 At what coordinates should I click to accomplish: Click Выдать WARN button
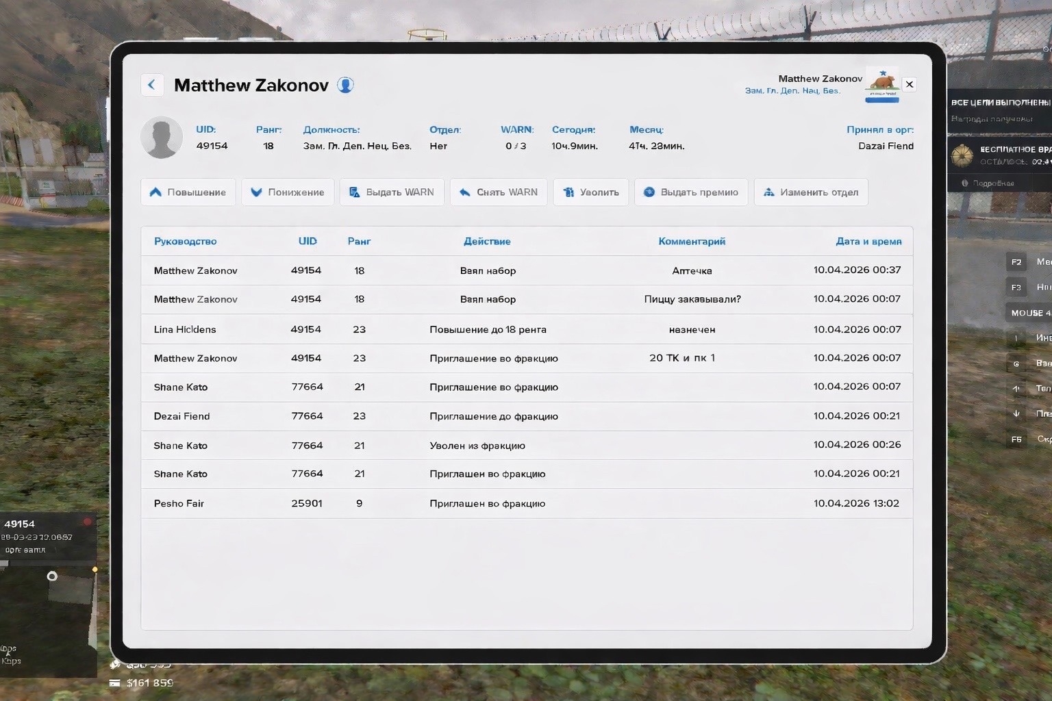pos(392,192)
